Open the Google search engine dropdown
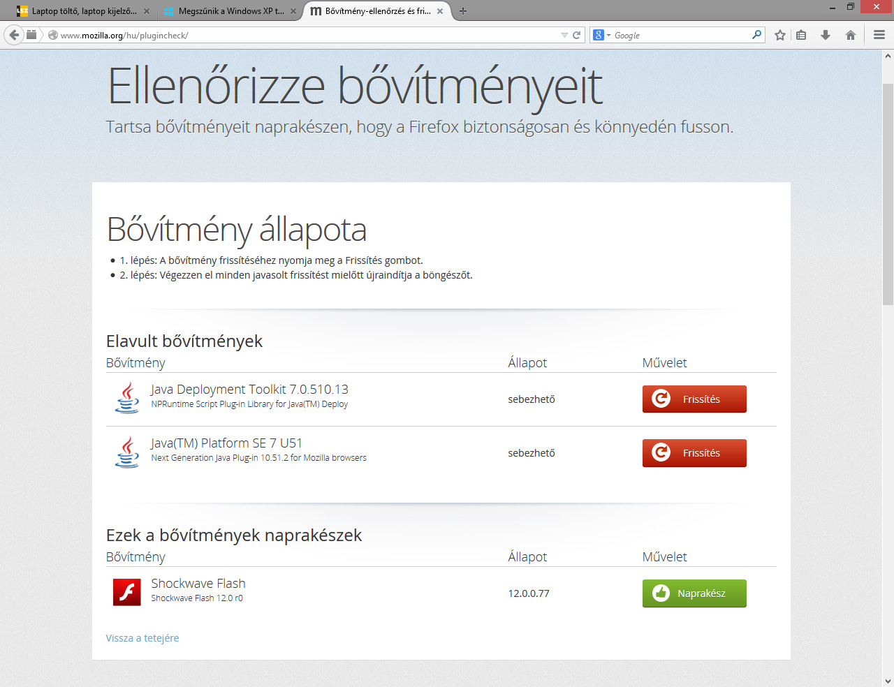Viewport: 894px width, 687px height. click(601, 35)
